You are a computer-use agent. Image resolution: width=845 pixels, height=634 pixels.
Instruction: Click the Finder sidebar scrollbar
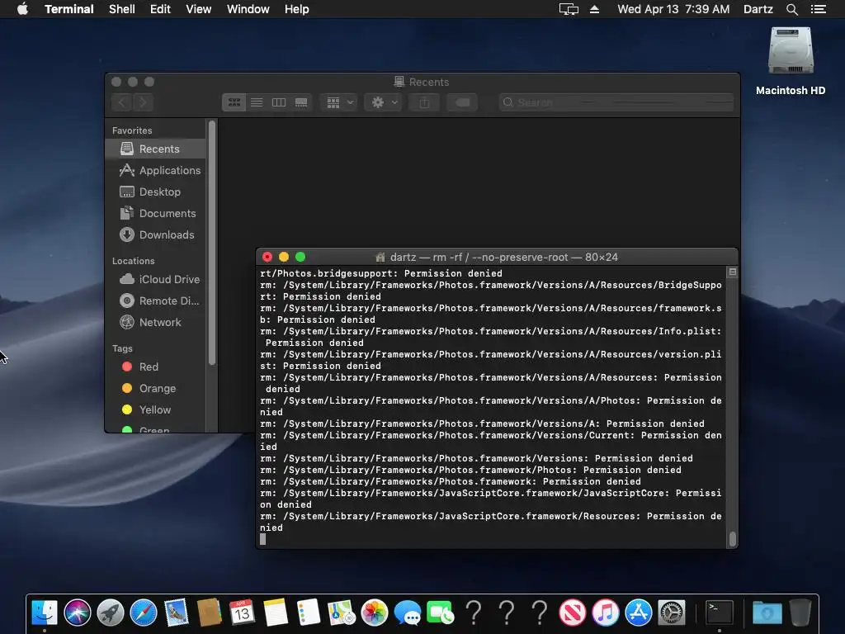pos(212,243)
